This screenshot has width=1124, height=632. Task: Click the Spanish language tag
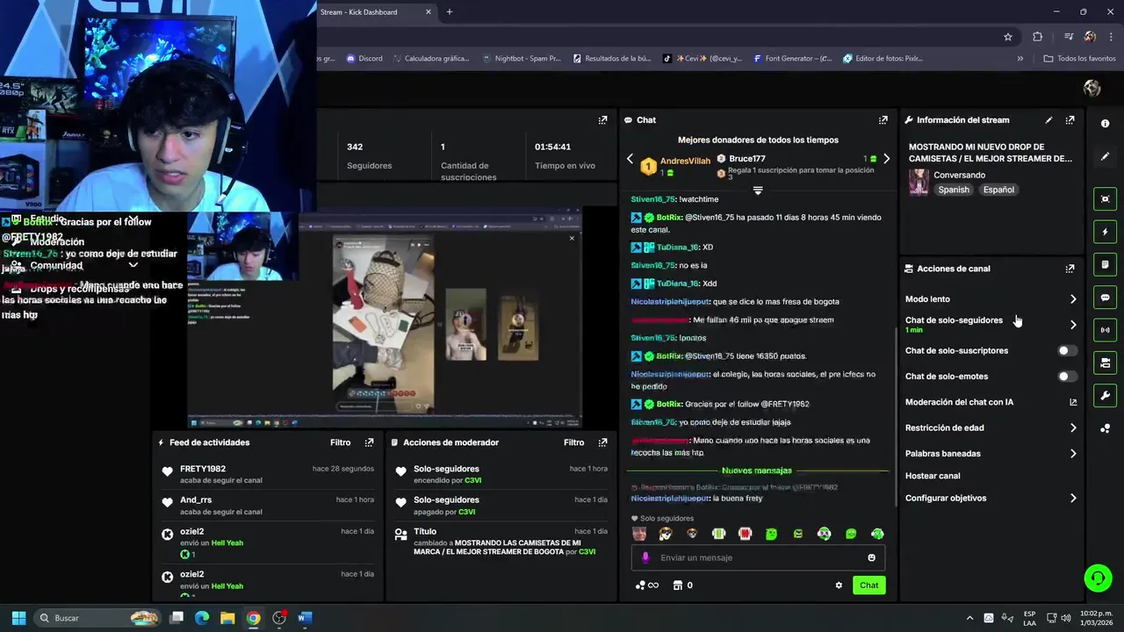click(954, 190)
